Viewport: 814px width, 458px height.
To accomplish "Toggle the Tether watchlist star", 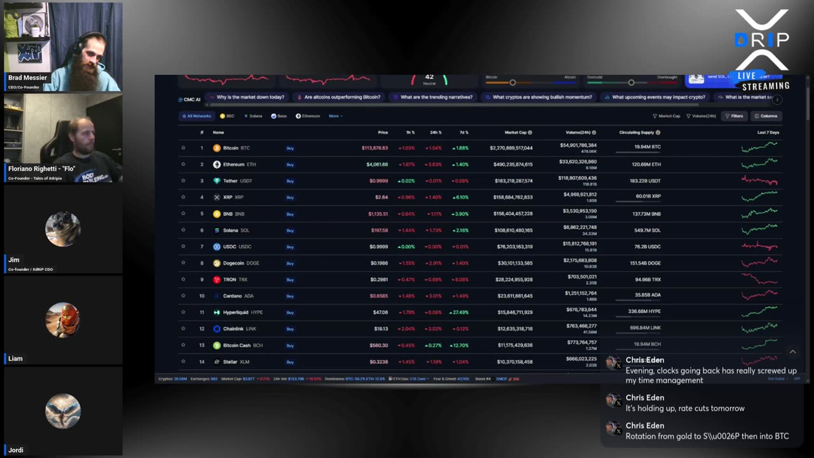I will [x=183, y=181].
